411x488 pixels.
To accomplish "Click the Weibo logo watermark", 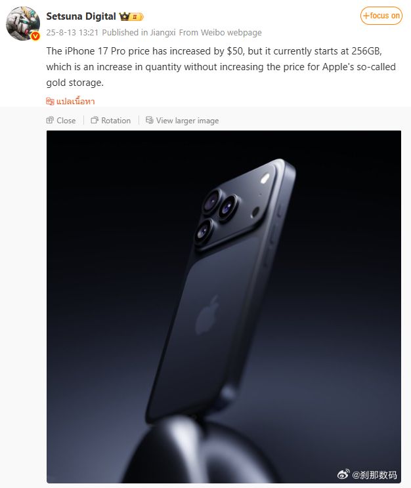I will (x=343, y=474).
